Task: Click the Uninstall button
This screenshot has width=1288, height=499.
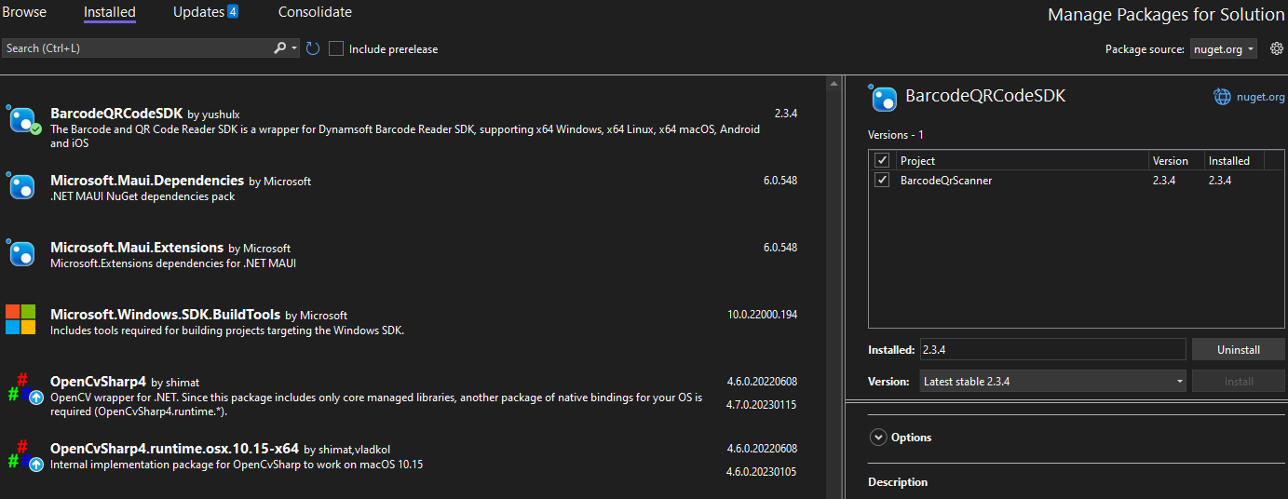Action: [1238, 349]
